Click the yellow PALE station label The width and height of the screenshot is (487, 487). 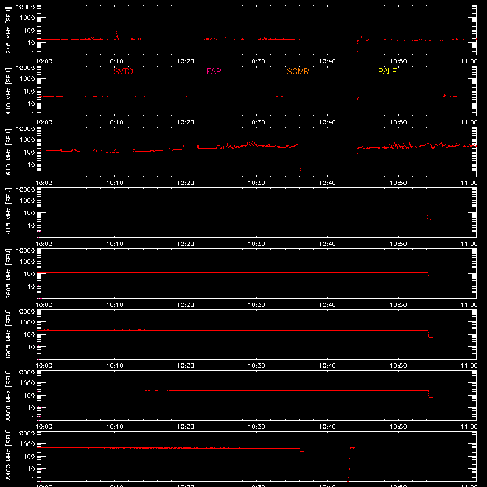(387, 71)
